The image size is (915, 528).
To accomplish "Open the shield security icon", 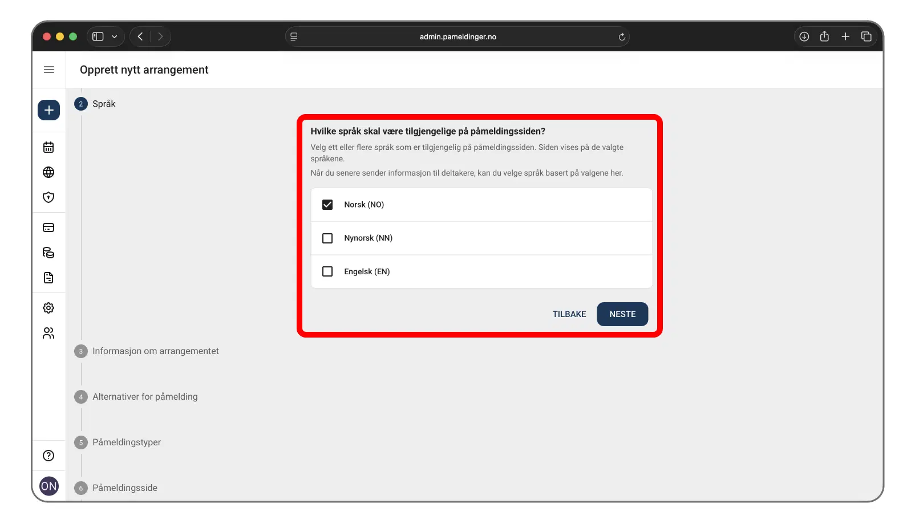I will [x=48, y=197].
